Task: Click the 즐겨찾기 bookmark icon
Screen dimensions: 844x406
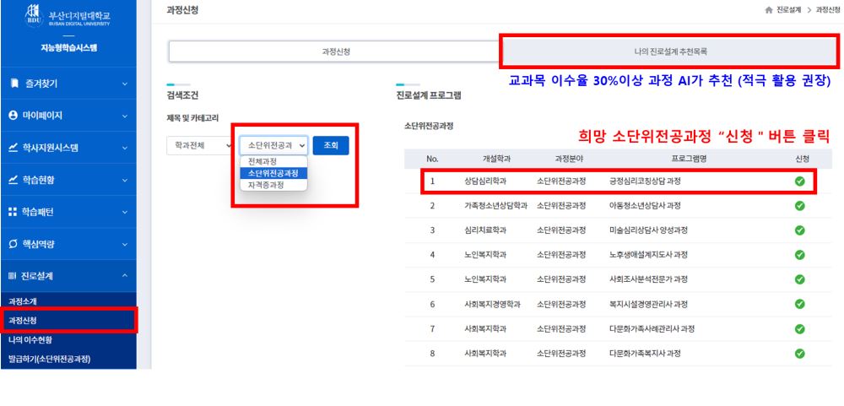Action: coord(14,84)
